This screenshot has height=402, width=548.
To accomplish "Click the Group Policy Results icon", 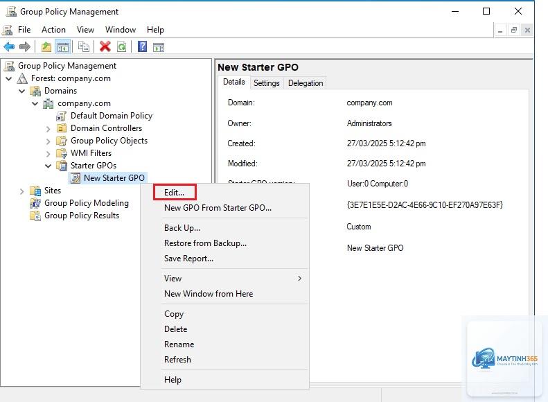I will (x=35, y=216).
